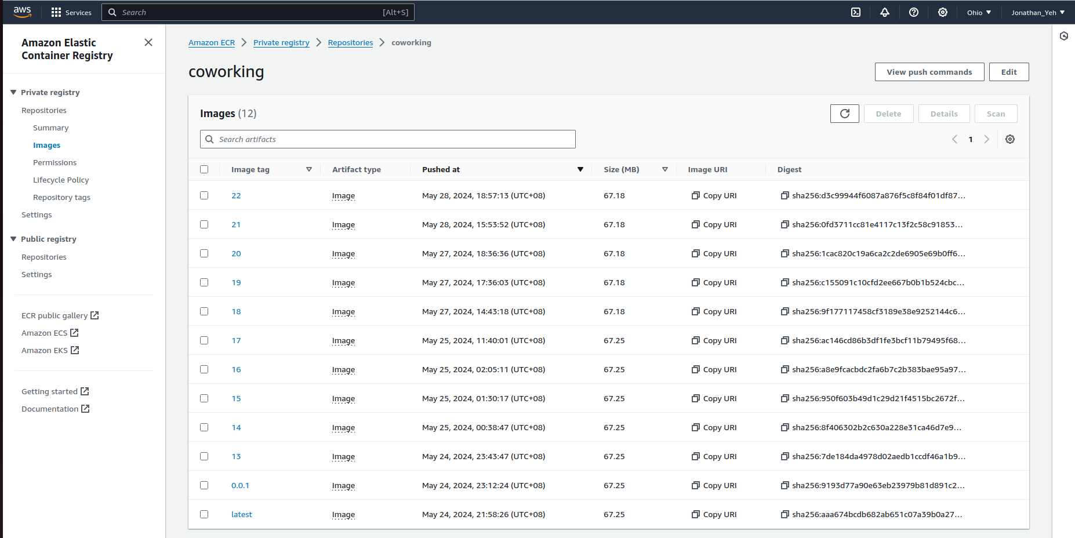
Task: Open Lifecycle Policy in sidebar
Action: pyautogui.click(x=61, y=180)
